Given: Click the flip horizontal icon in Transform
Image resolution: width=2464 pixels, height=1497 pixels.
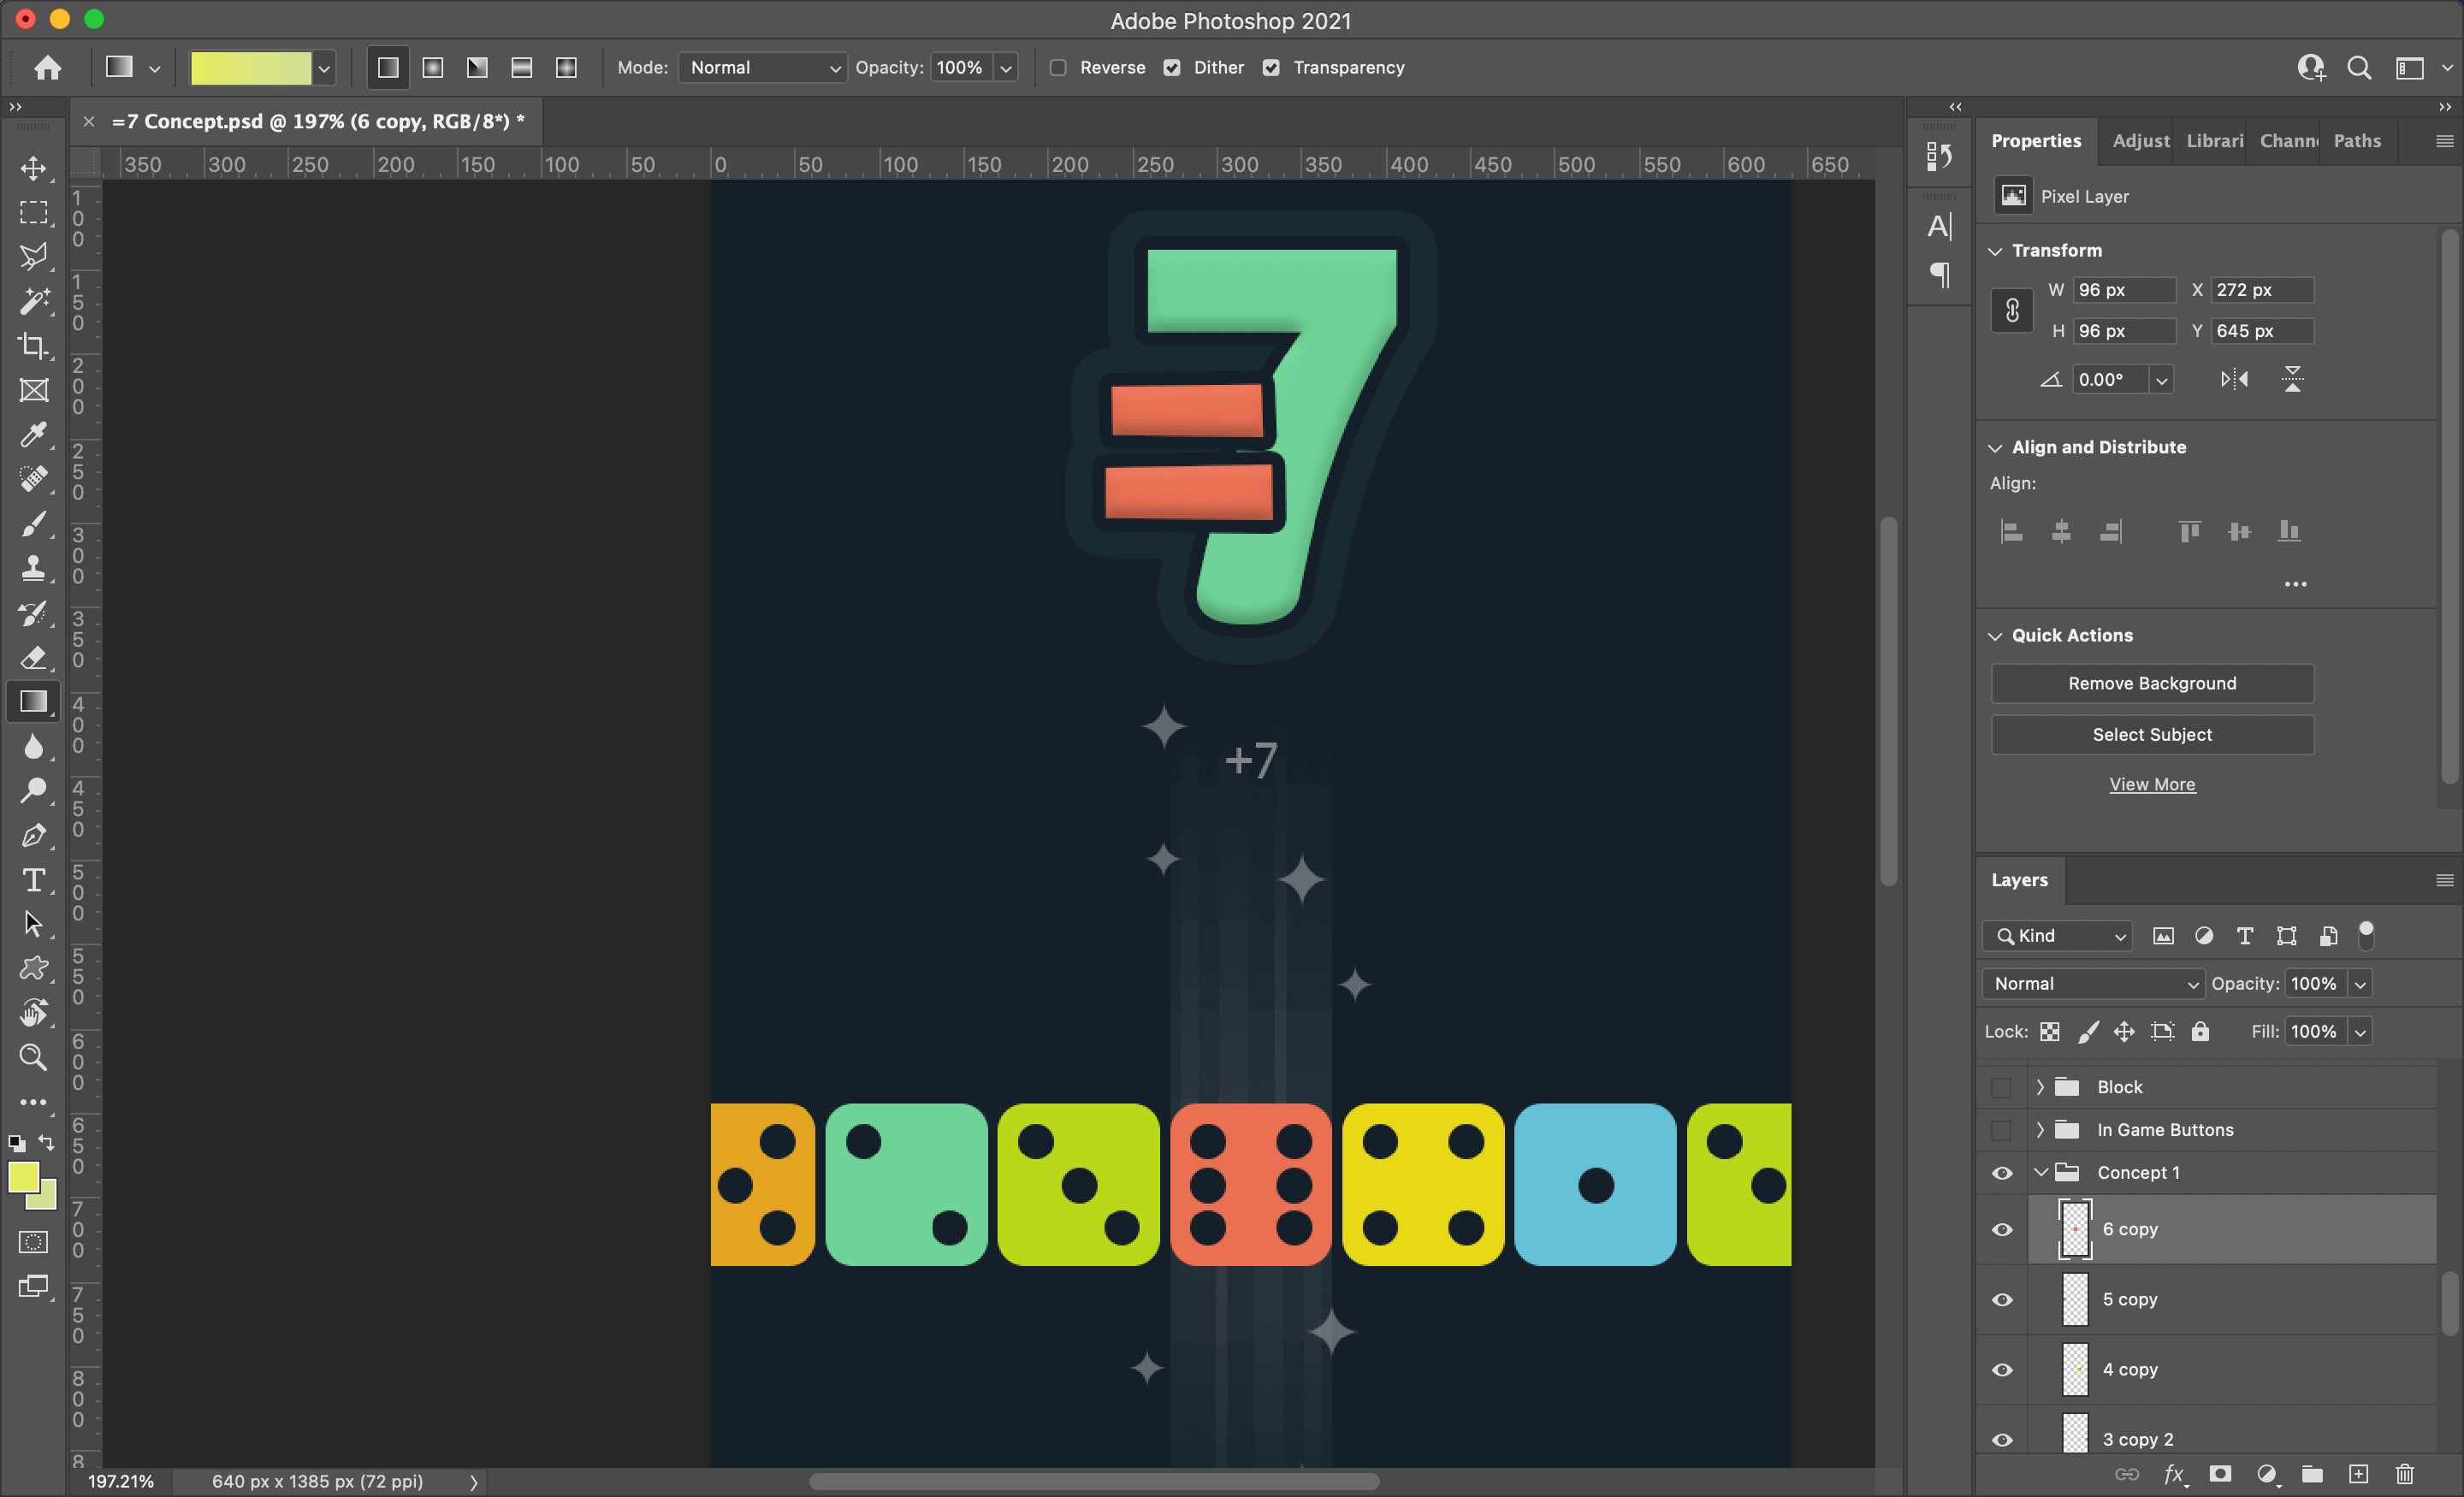Looking at the screenshot, I should 2233,379.
